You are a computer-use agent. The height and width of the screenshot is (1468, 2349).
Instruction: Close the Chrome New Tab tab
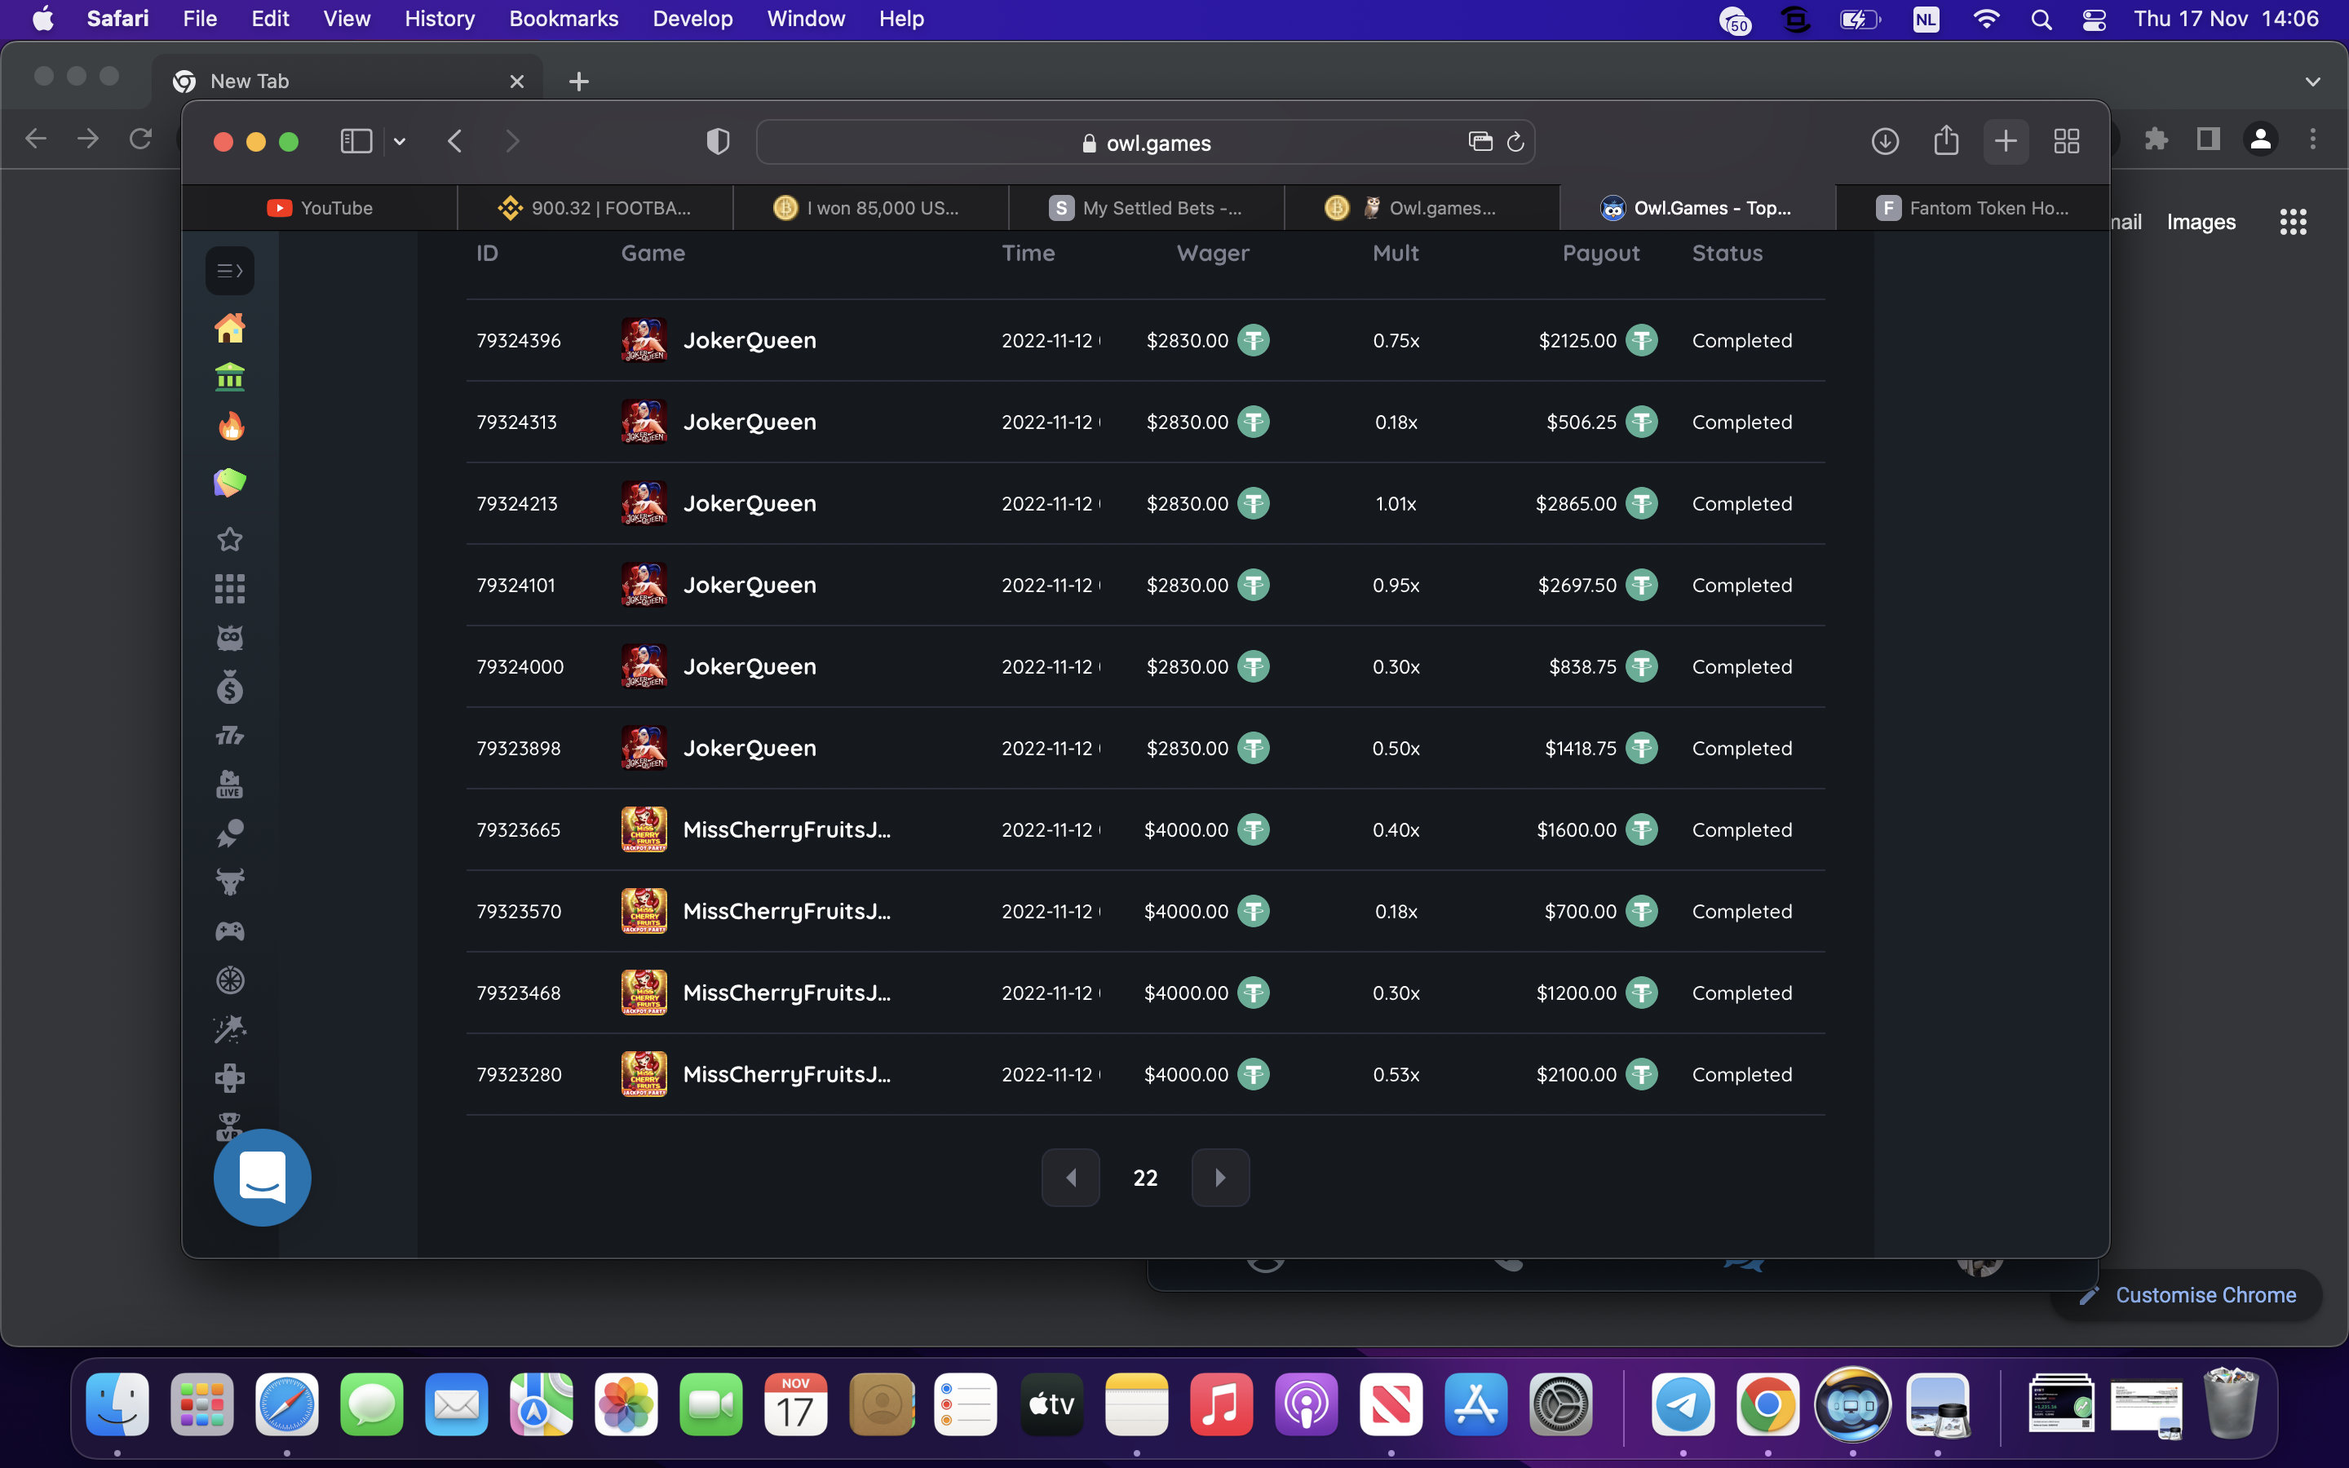click(516, 82)
